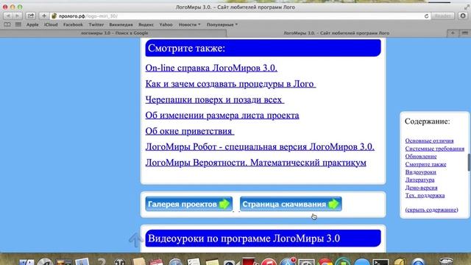This screenshot has width=471, height=265.
Task: Switch to the Google search tab
Action: point(114,33)
